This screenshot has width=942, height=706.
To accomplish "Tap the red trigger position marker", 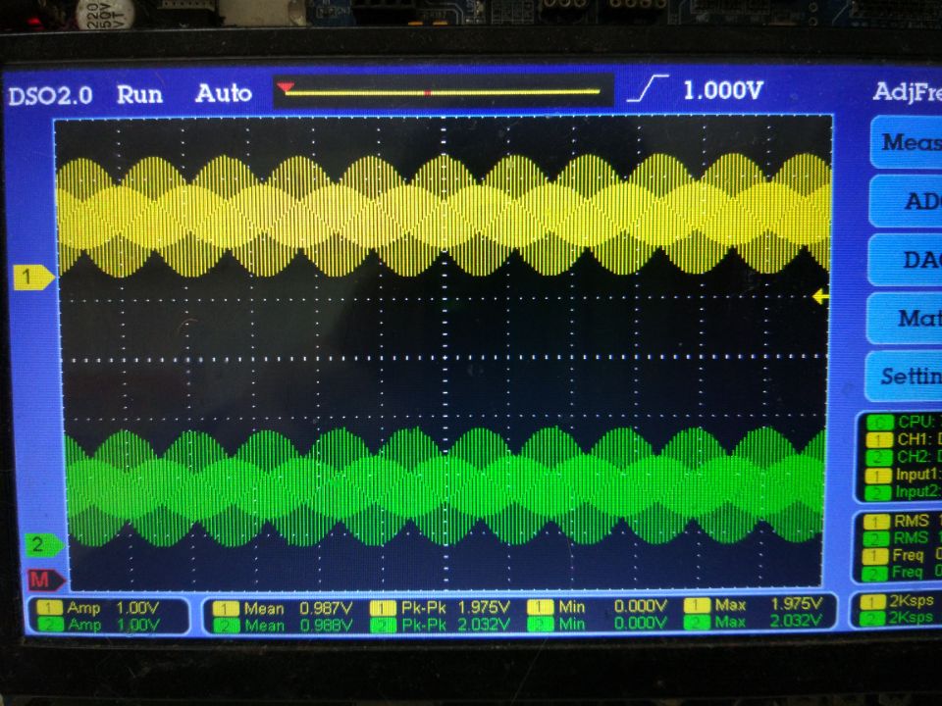I will tap(286, 88).
